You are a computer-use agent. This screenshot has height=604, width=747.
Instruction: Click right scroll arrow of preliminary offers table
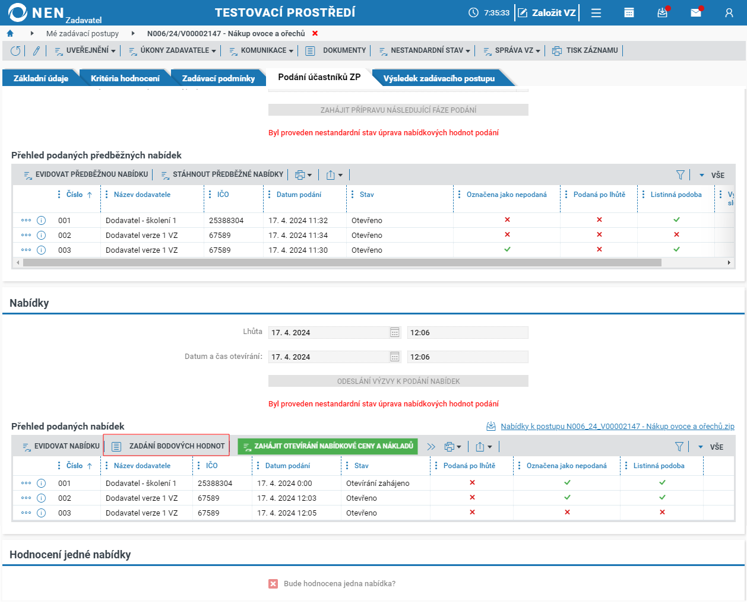tap(729, 262)
